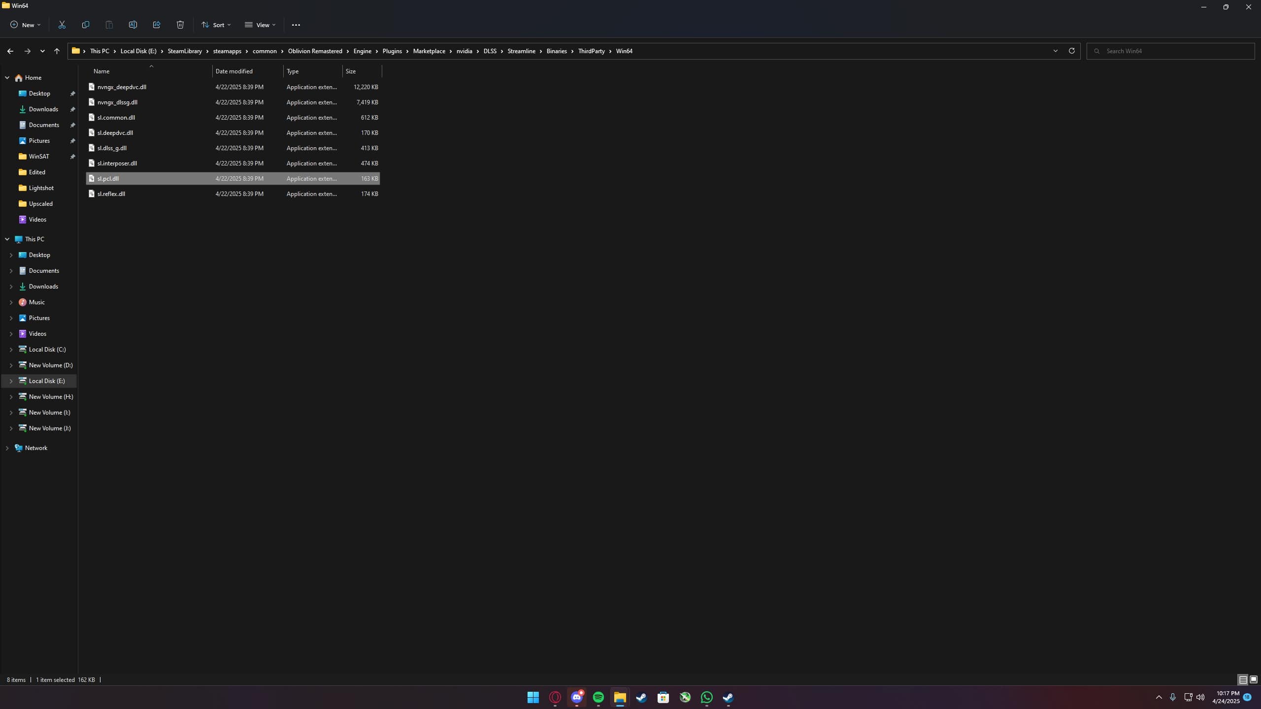Select nvngx_dlssg.dll file

[233, 102]
